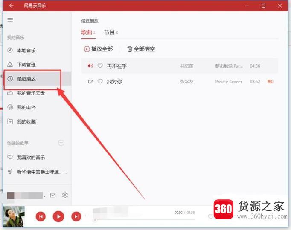Click the SQ quality badge on 找对你
Screen dimensions: 291x230
point(270,82)
